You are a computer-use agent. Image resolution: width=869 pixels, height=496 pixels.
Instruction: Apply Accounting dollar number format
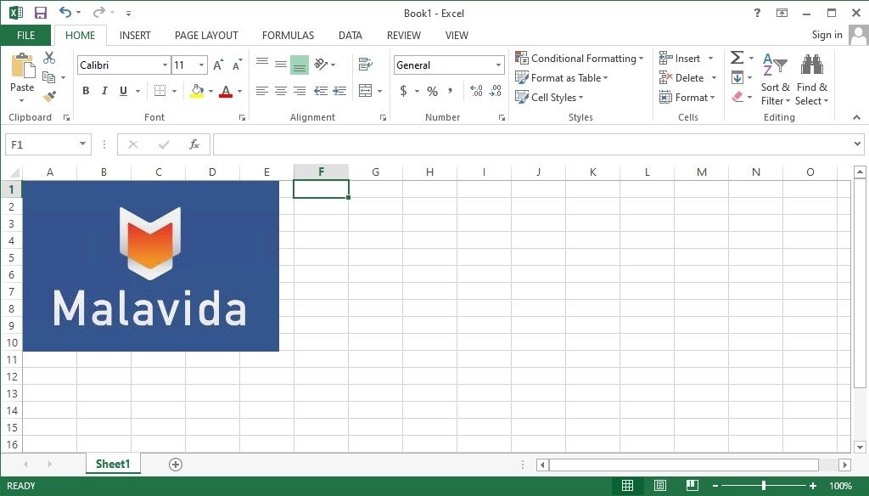pos(403,90)
